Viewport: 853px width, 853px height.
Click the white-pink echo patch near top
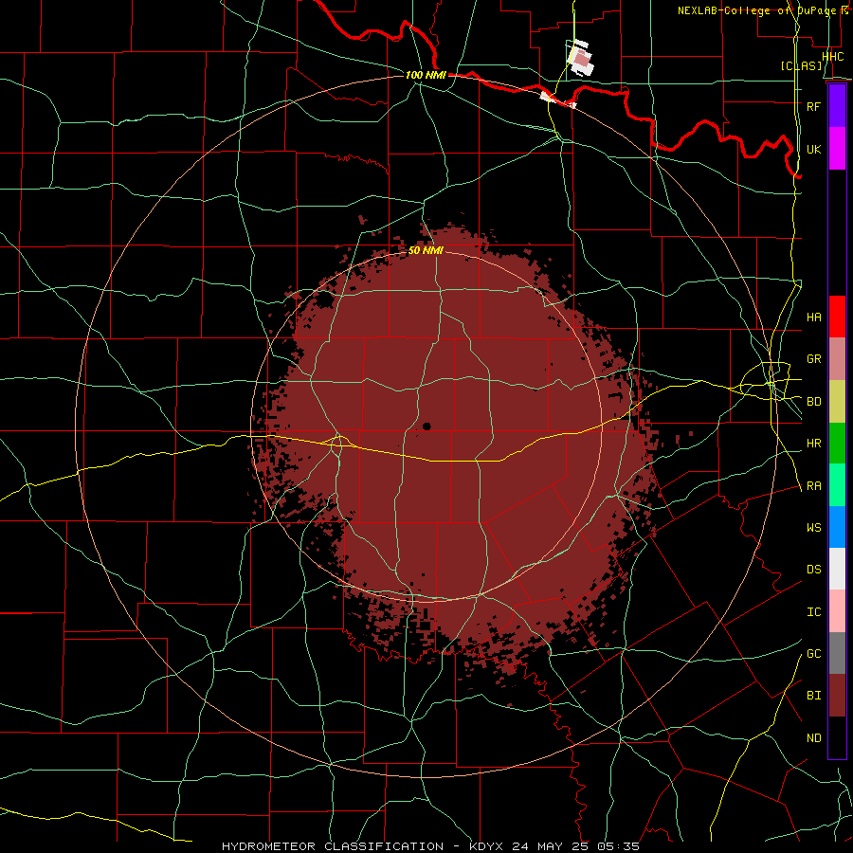pos(581,59)
